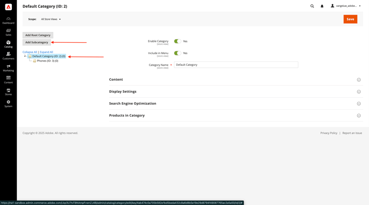Select Default Category (ID: 2) in tree
This screenshot has width=369, height=205.
pos(49,56)
